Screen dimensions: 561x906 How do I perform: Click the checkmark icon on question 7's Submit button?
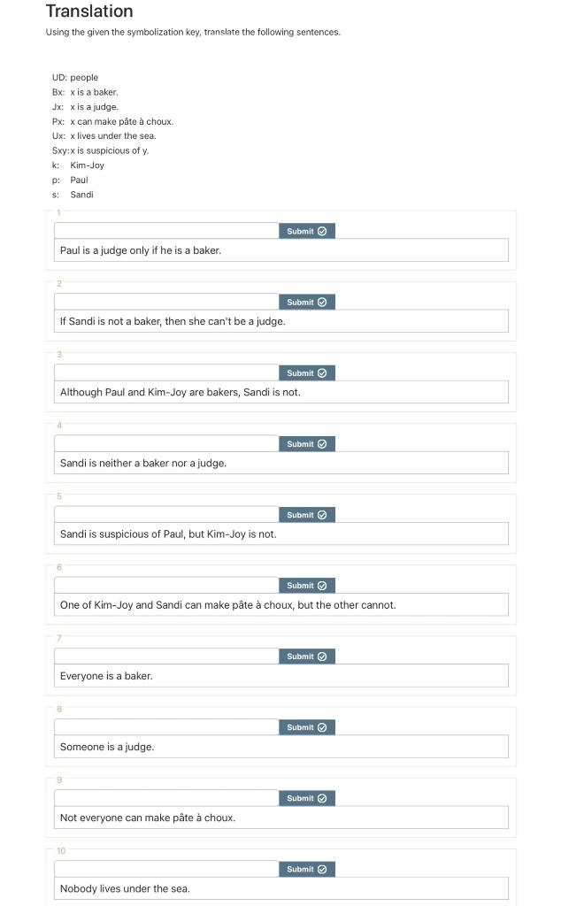click(x=322, y=656)
